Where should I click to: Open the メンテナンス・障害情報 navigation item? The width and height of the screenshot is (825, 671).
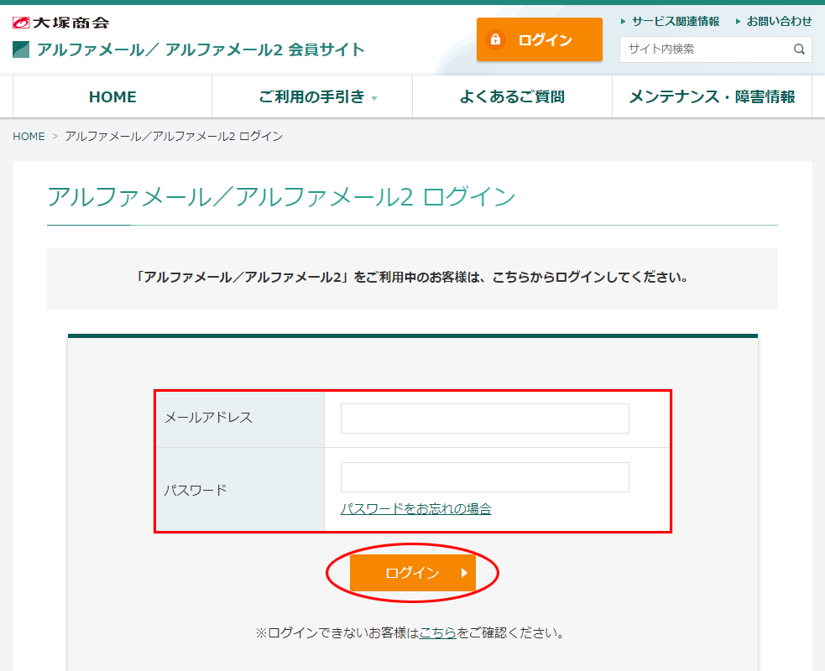[x=712, y=96]
